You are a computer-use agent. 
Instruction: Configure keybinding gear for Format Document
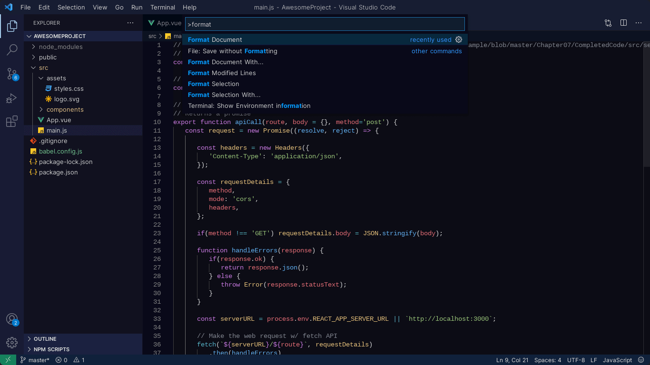pyautogui.click(x=459, y=39)
